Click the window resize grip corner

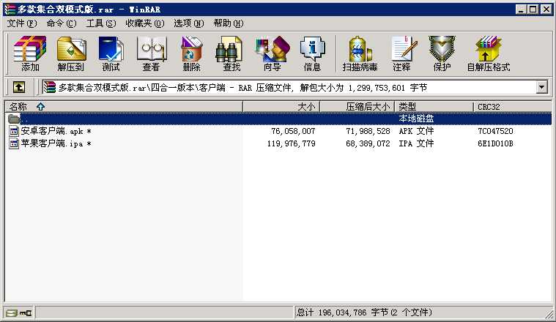pyautogui.click(x=549, y=314)
